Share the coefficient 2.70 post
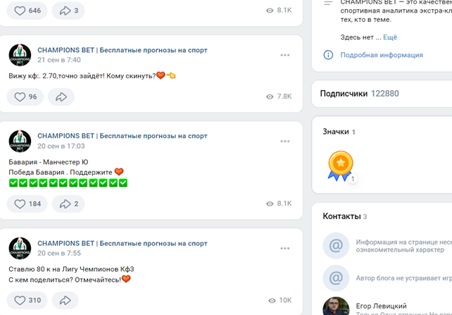The height and width of the screenshot is (315, 452). [61, 97]
